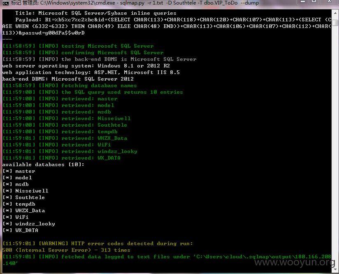339x274 pixels.
Task: Click 'retrieved: Nisseiwell' log line
Action: click(x=66, y=118)
